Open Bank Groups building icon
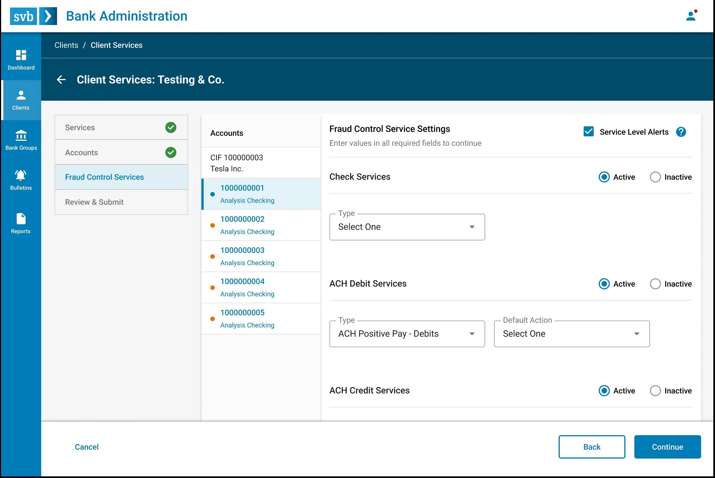The width and height of the screenshot is (715, 478). pyautogui.click(x=21, y=135)
